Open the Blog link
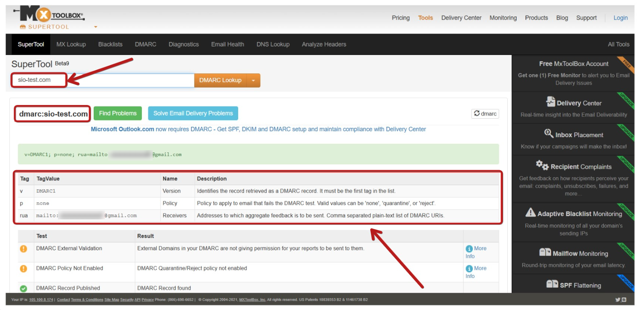Viewport: 640px width, 310px height. point(562,18)
